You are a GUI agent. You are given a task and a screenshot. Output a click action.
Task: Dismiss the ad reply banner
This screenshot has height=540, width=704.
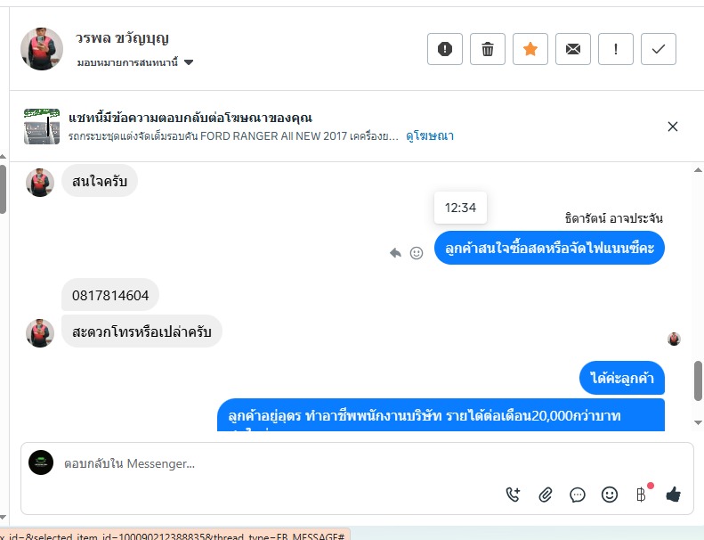673,127
